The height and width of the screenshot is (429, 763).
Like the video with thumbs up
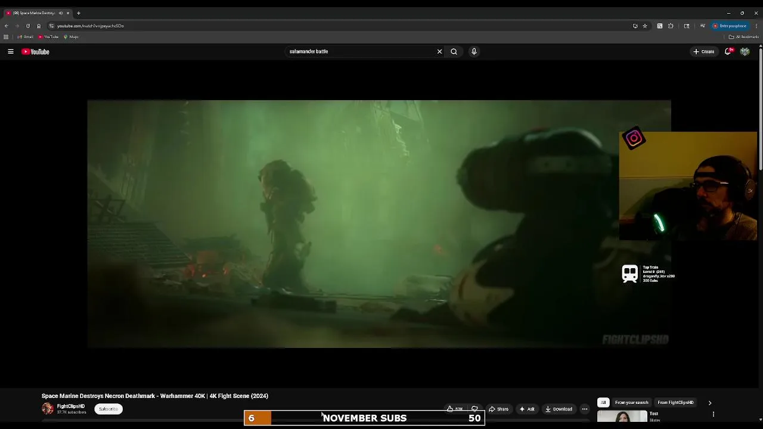pos(455,409)
